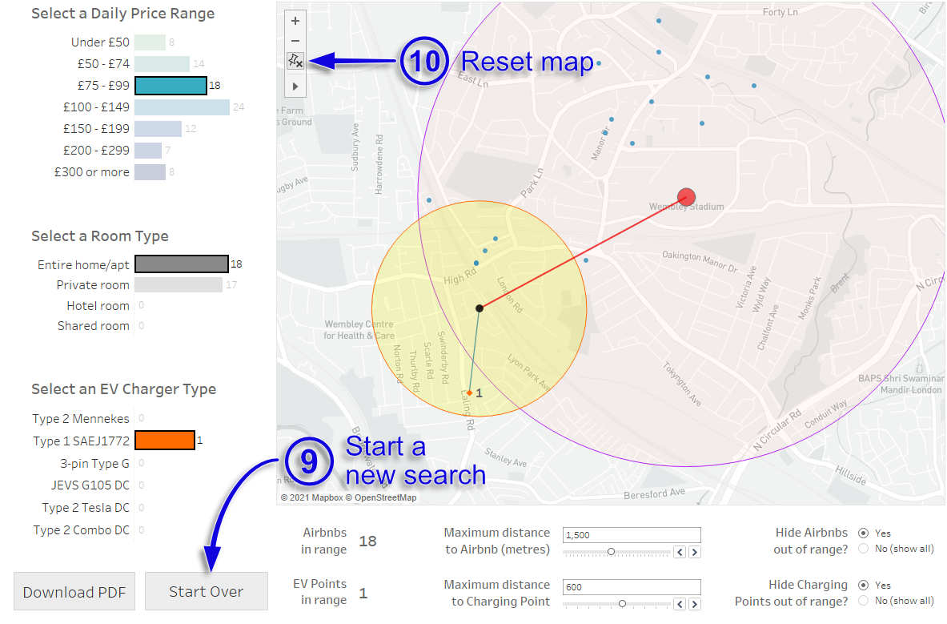Expand the map tools arrow flyout
947x624 pixels.
point(295,86)
